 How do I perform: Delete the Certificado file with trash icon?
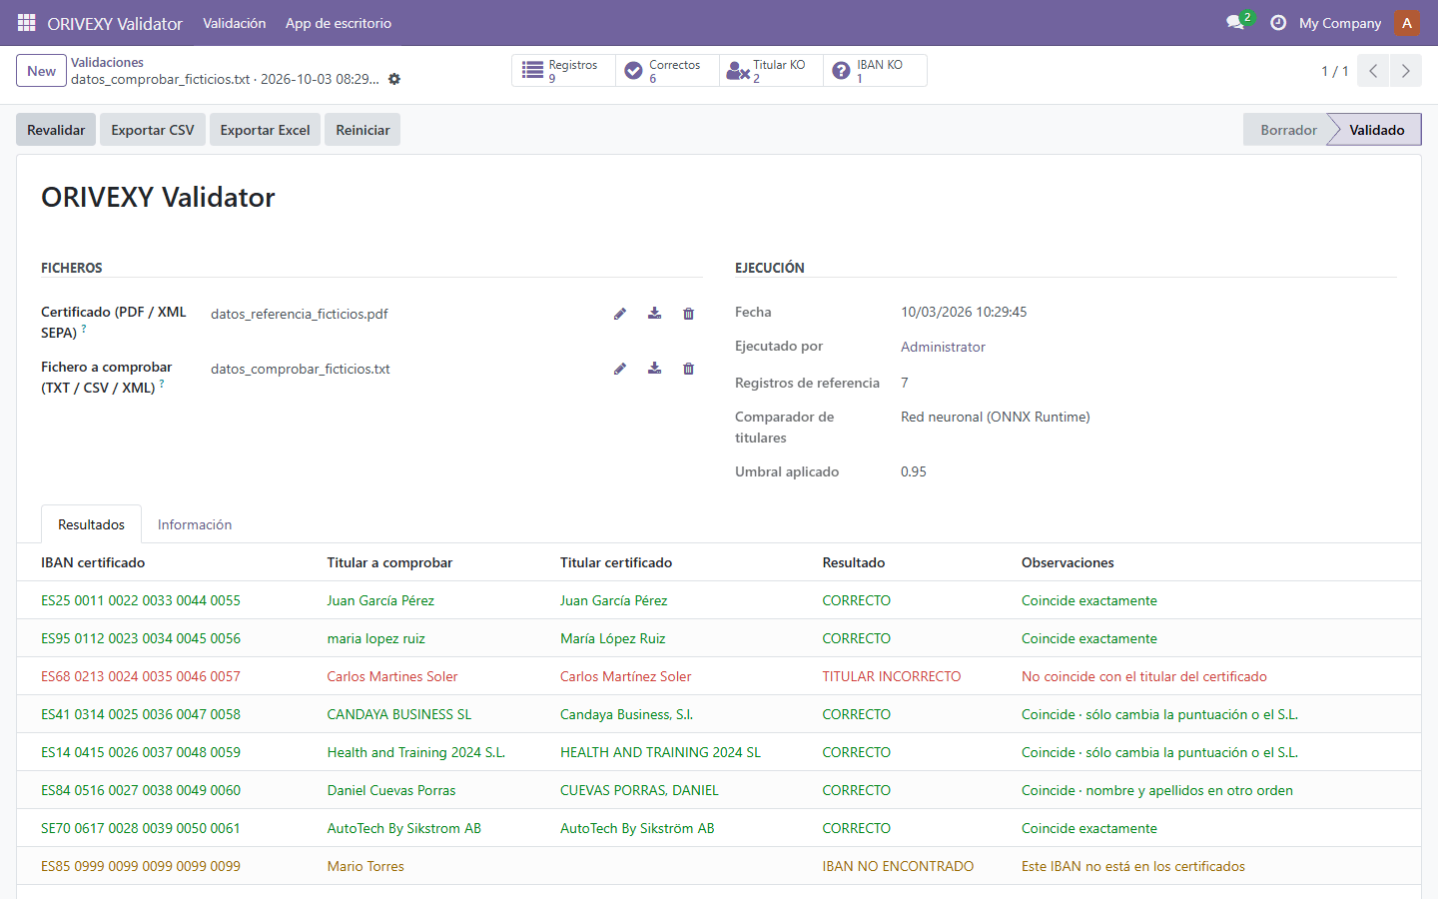pyautogui.click(x=688, y=314)
